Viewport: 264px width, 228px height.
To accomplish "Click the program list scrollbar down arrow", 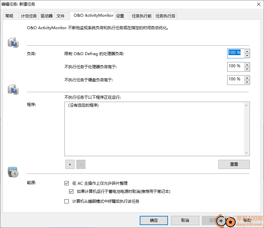I will tap(246, 153).
